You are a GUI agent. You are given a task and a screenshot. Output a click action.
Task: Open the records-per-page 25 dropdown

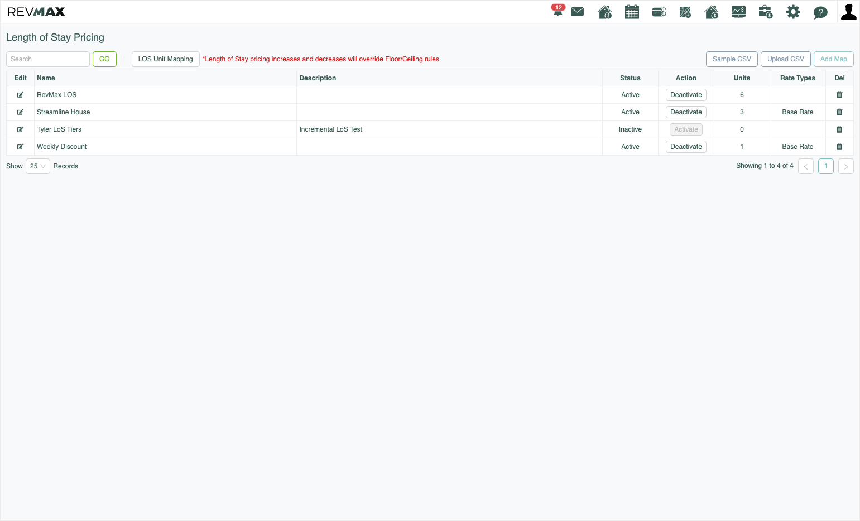coord(38,166)
